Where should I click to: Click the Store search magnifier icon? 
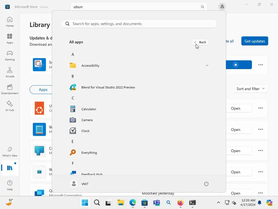(x=202, y=7)
